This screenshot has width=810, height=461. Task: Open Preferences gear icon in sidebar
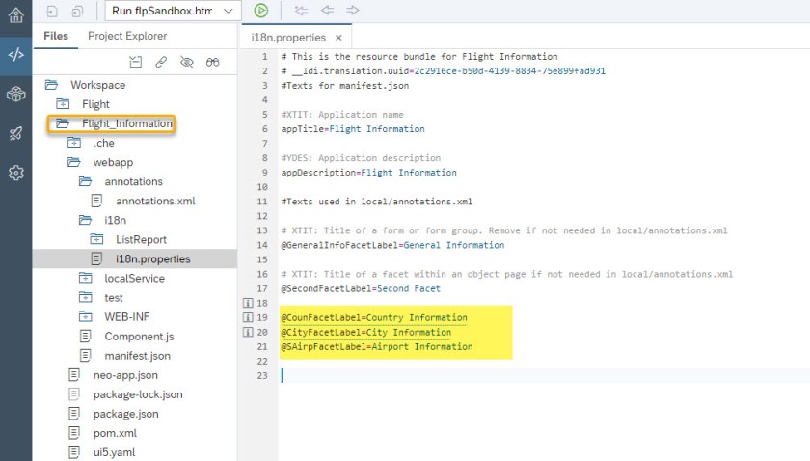(15, 173)
